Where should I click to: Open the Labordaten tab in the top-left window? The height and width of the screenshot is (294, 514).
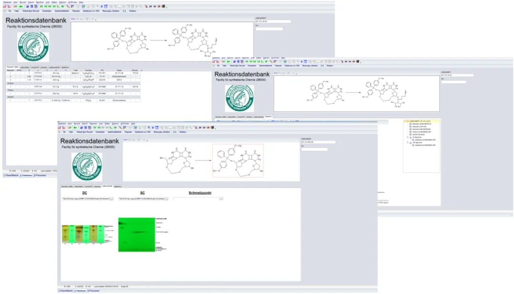[x=25, y=67]
